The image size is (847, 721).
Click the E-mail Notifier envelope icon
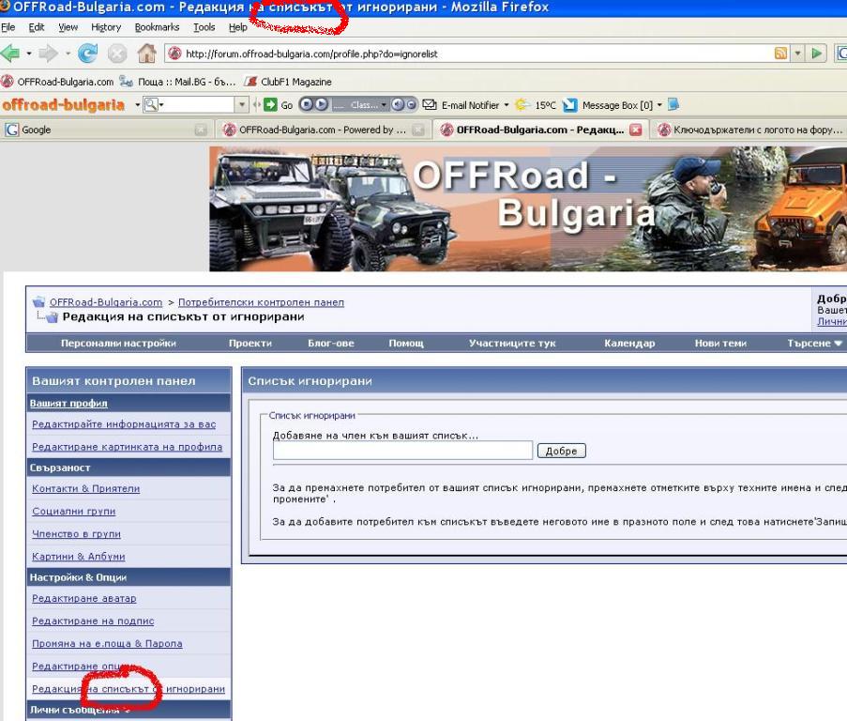click(x=430, y=105)
